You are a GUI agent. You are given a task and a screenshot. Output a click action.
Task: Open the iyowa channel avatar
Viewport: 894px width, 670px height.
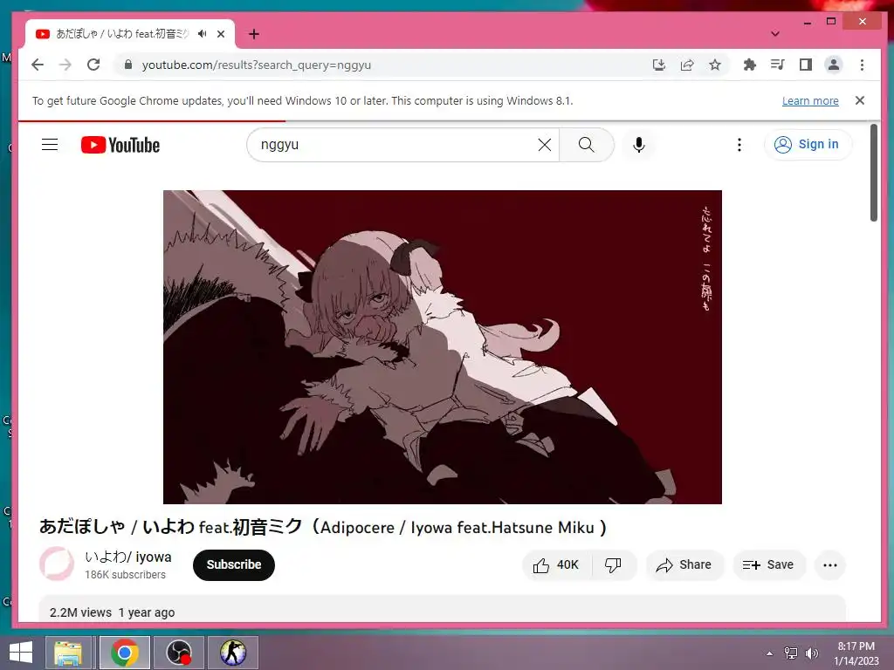(x=57, y=564)
